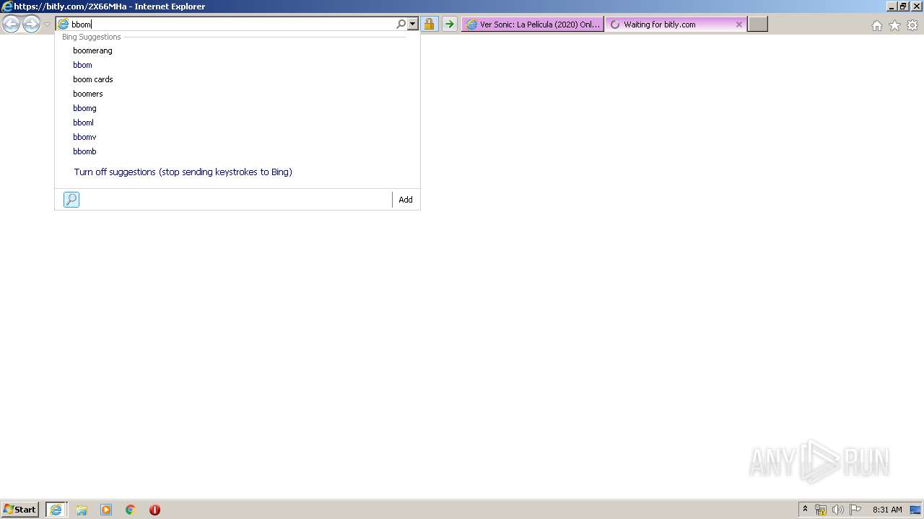Select the bbom suggestion

click(x=237, y=65)
